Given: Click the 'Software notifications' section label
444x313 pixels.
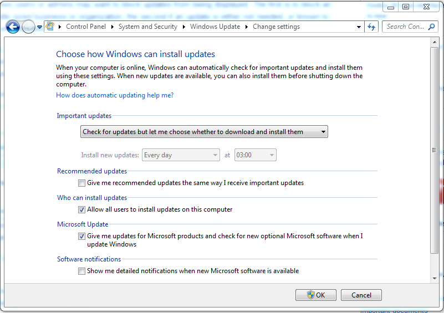Looking at the screenshot, I should tap(89, 259).
